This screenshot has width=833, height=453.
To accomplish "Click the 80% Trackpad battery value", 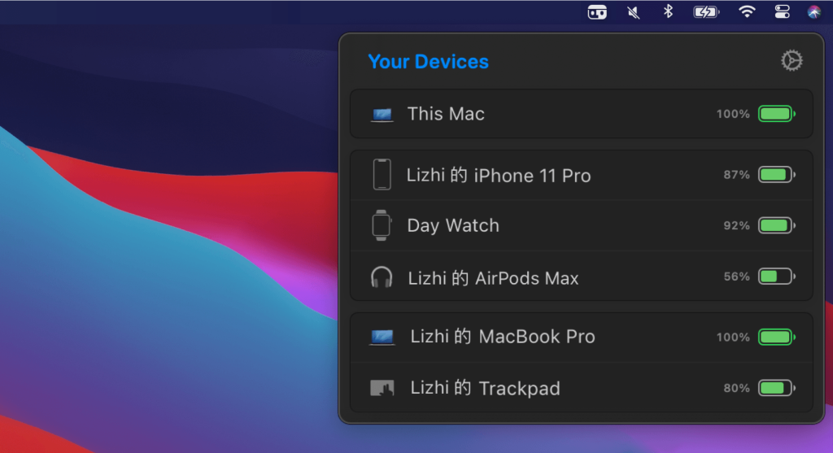I will pyautogui.click(x=736, y=388).
